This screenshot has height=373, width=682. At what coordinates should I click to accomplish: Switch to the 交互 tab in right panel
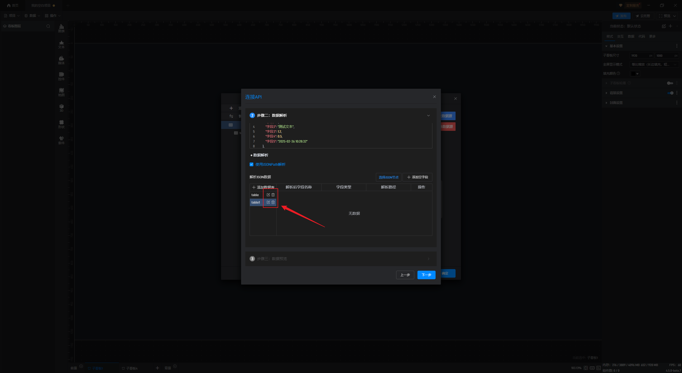pyautogui.click(x=620, y=37)
